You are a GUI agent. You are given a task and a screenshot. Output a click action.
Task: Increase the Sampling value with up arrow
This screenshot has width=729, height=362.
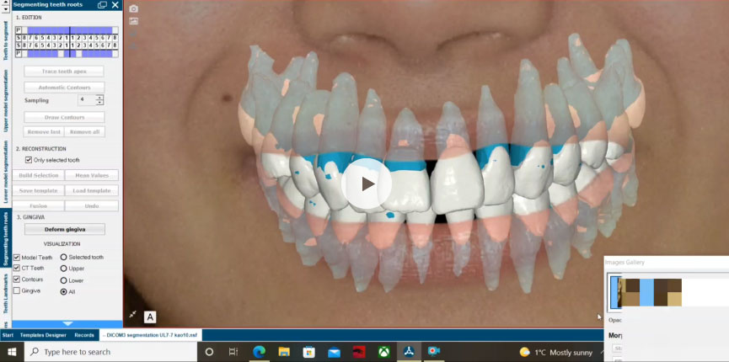(99, 98)
